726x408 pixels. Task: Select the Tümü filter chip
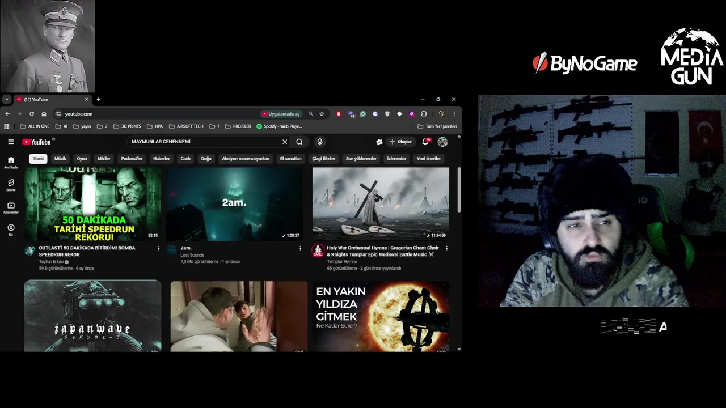(x=38, y=159)
